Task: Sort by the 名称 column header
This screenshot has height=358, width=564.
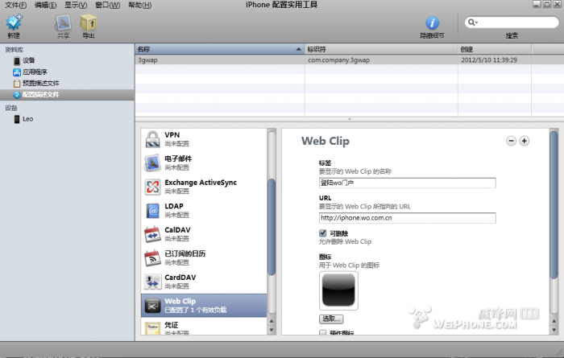Action: tap(220, 49)
